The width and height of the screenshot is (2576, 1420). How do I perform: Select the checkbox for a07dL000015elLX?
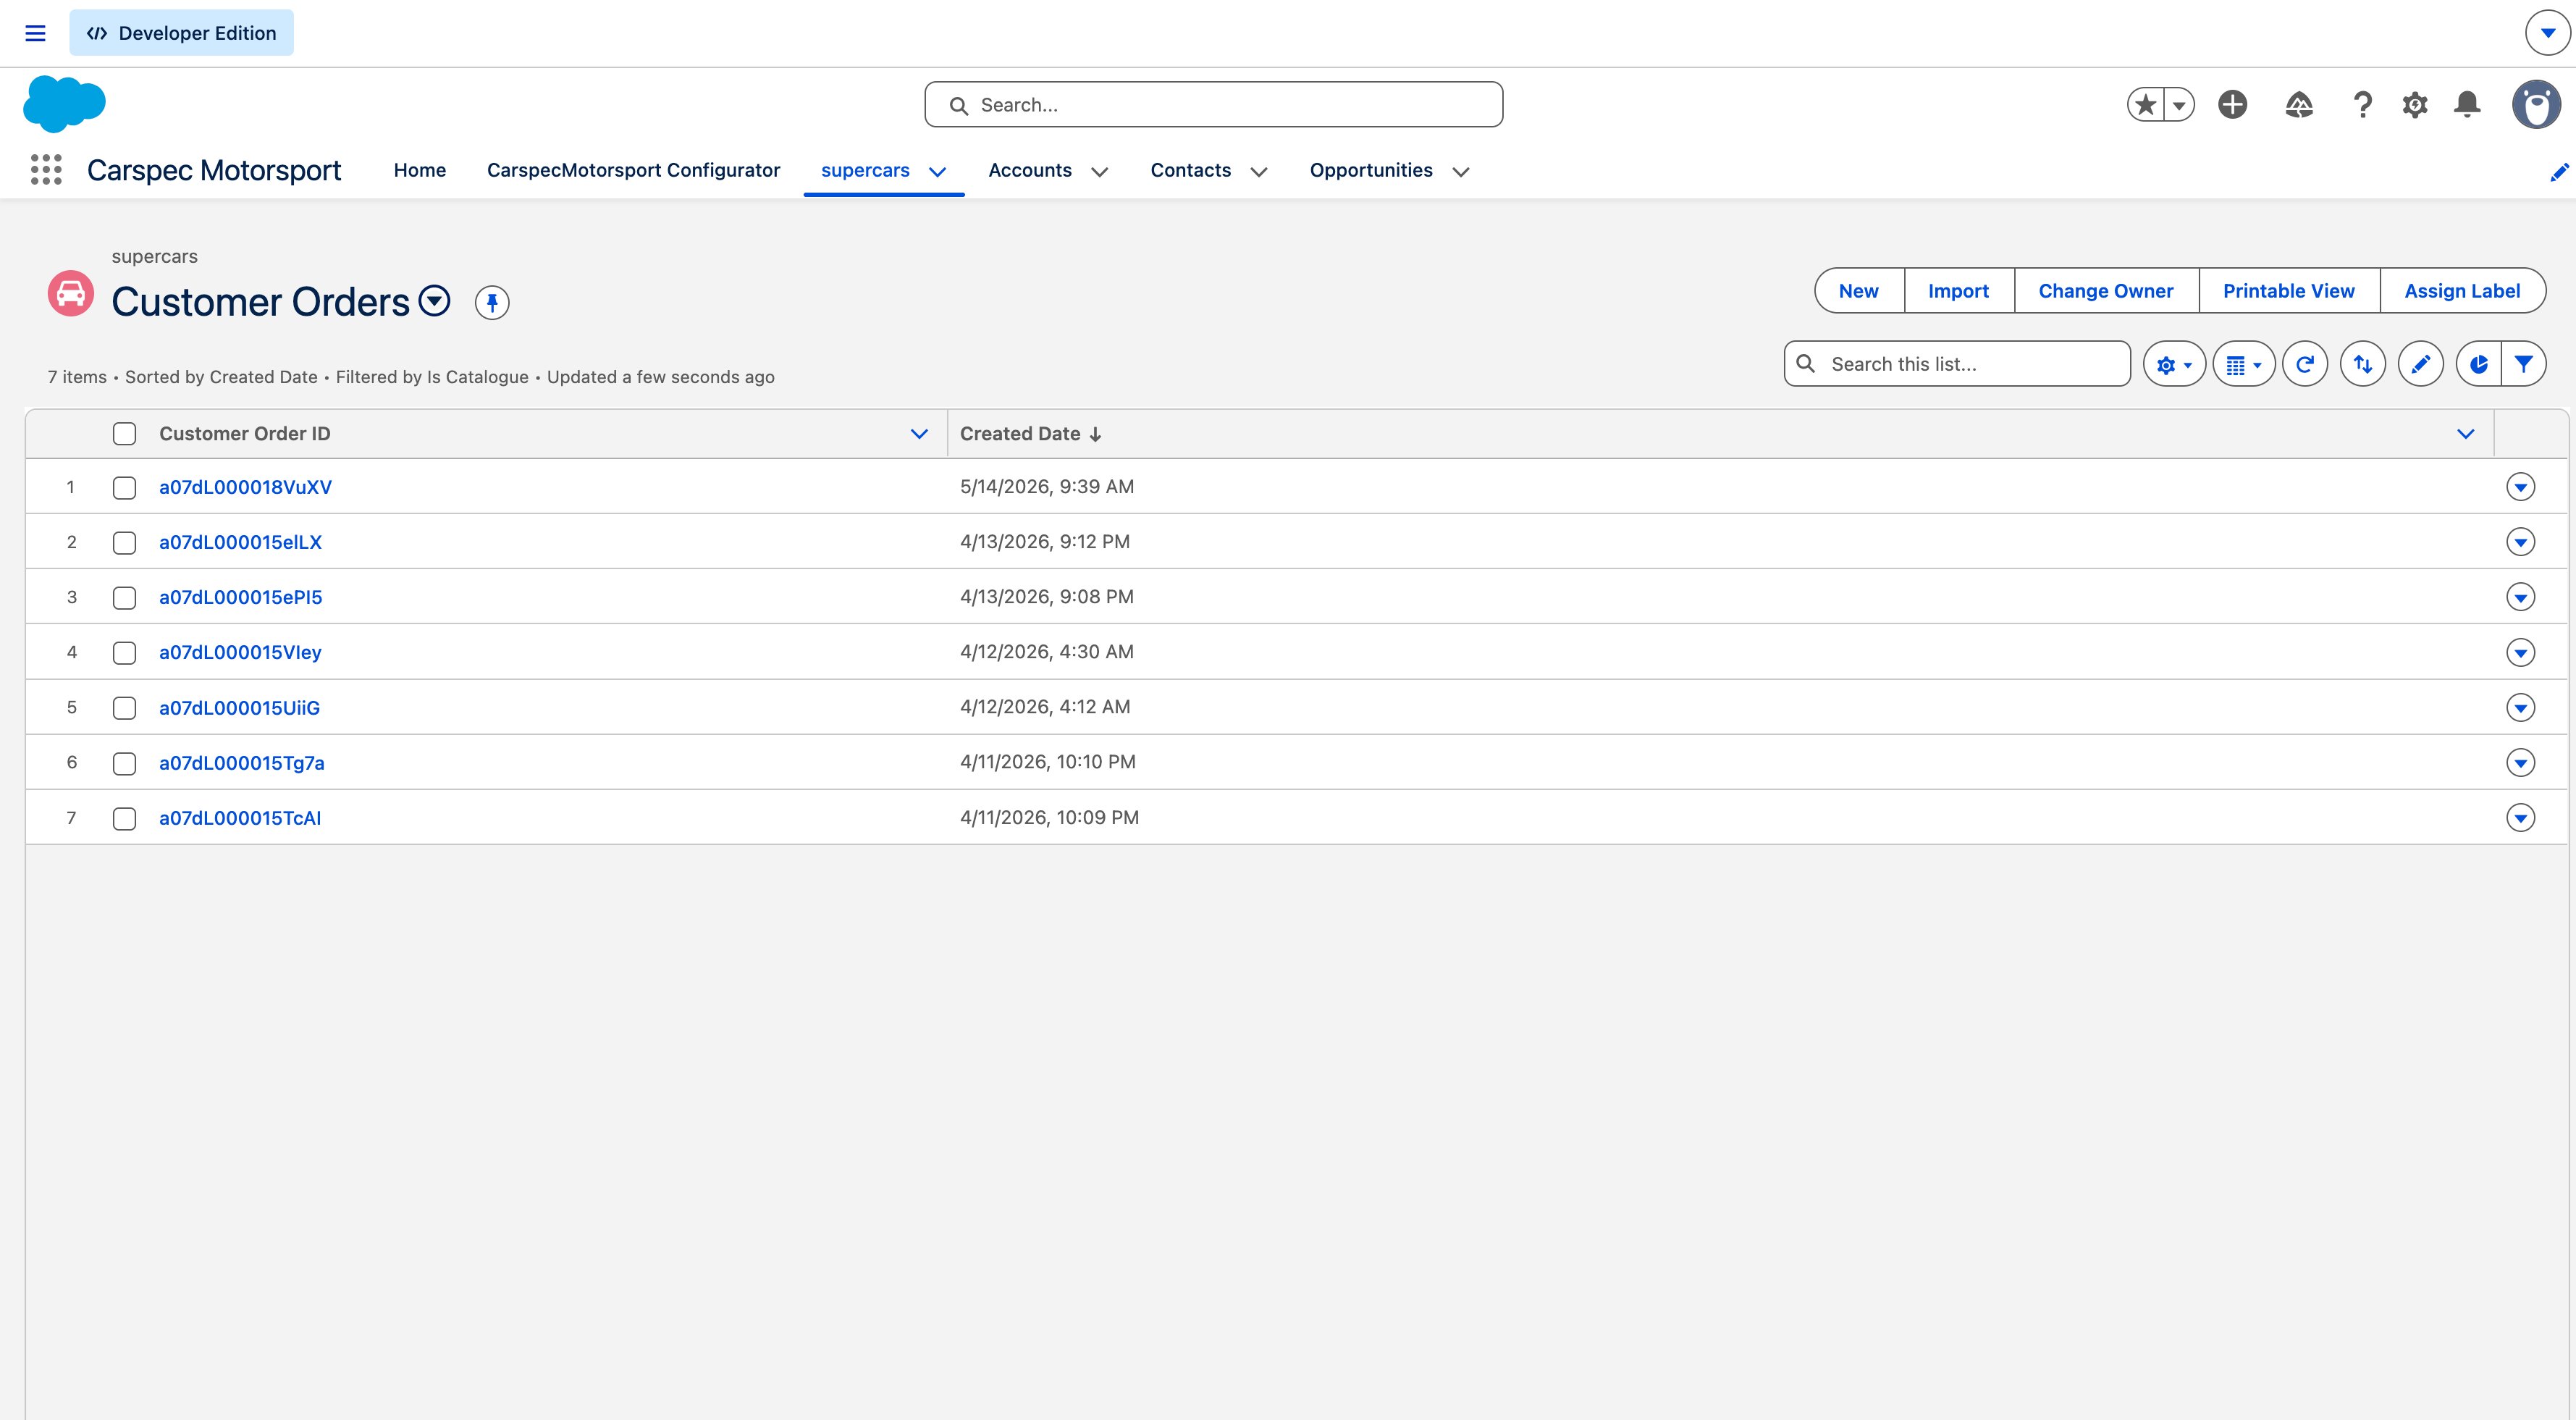[x=124, y=543]
